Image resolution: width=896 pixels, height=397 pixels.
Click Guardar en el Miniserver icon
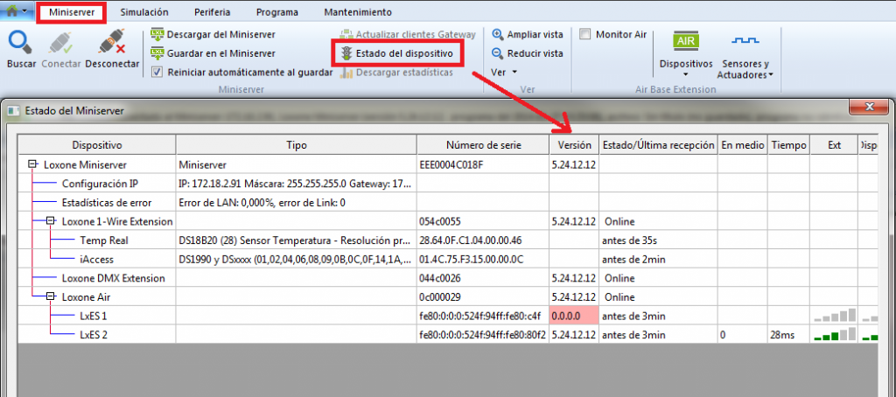click(x=157, y=53)
